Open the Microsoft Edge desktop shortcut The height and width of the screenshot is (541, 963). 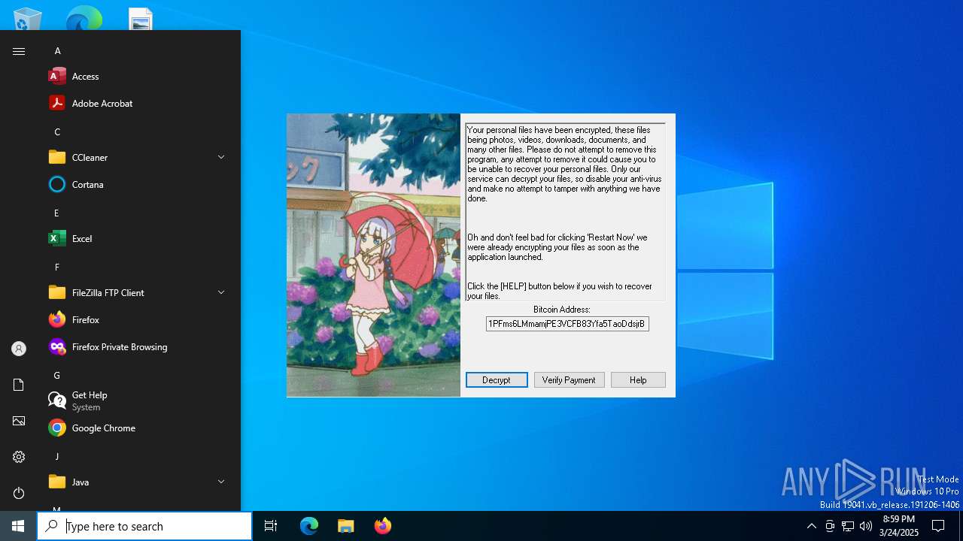pos(84,20)
